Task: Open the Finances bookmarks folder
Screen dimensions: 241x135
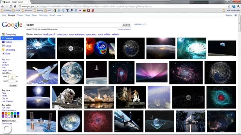Action: click(27, 10)
